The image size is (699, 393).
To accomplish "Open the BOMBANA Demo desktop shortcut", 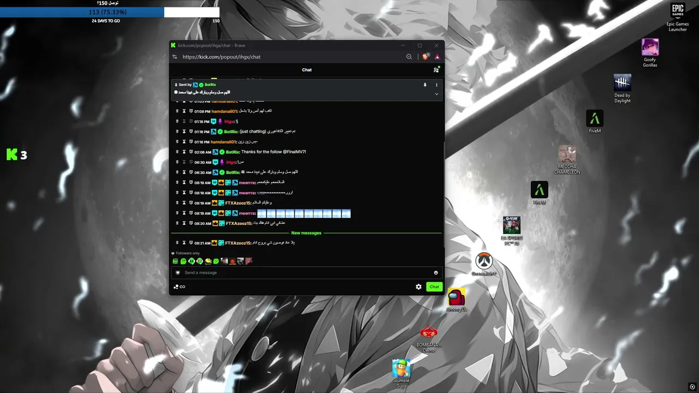I will pyautogui.click(x=429, y=338).
